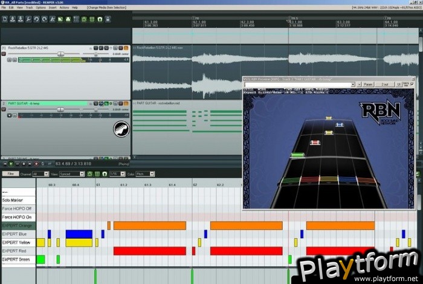Screen dimensions: 423x284
Task: Click the plus button beside the preset dropdown
Action: pos(359,85)
